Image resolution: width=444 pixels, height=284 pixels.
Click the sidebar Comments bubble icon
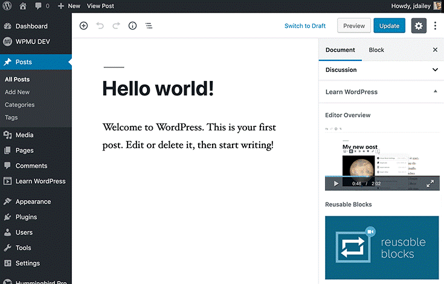(8, 166)
